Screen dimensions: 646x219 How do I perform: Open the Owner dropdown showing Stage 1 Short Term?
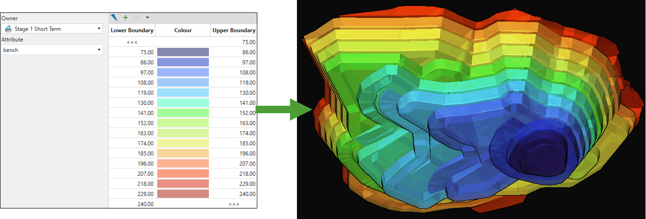pos(52,29)
